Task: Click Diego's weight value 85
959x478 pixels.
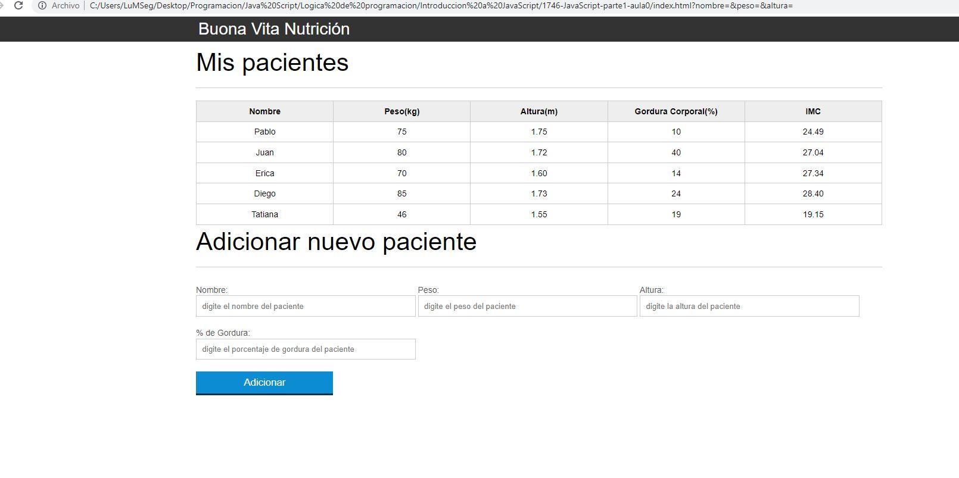Action: tap(402, 193)
